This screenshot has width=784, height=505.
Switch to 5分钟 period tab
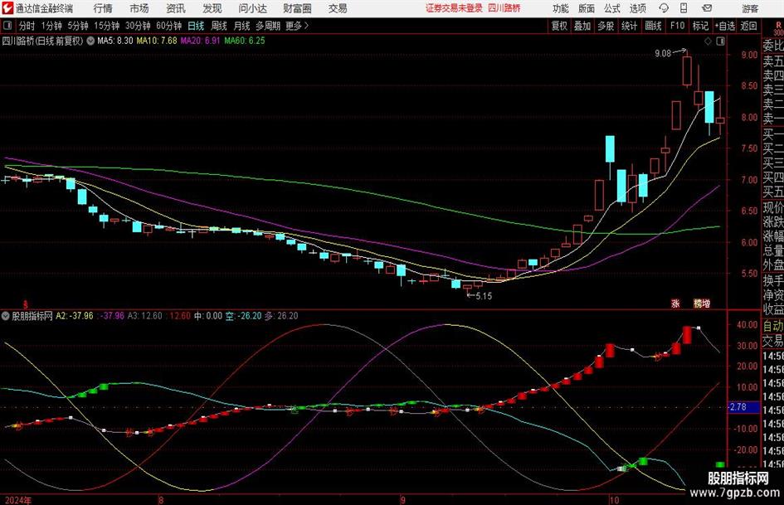[78, 26]
